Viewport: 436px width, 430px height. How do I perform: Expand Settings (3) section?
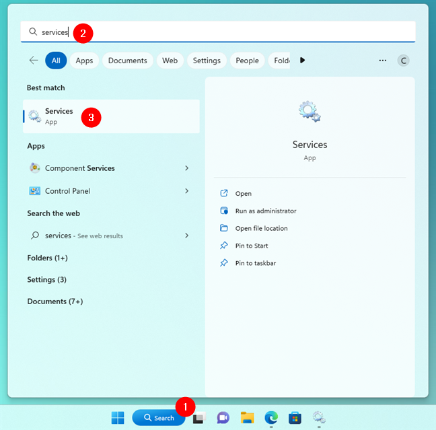46,279
